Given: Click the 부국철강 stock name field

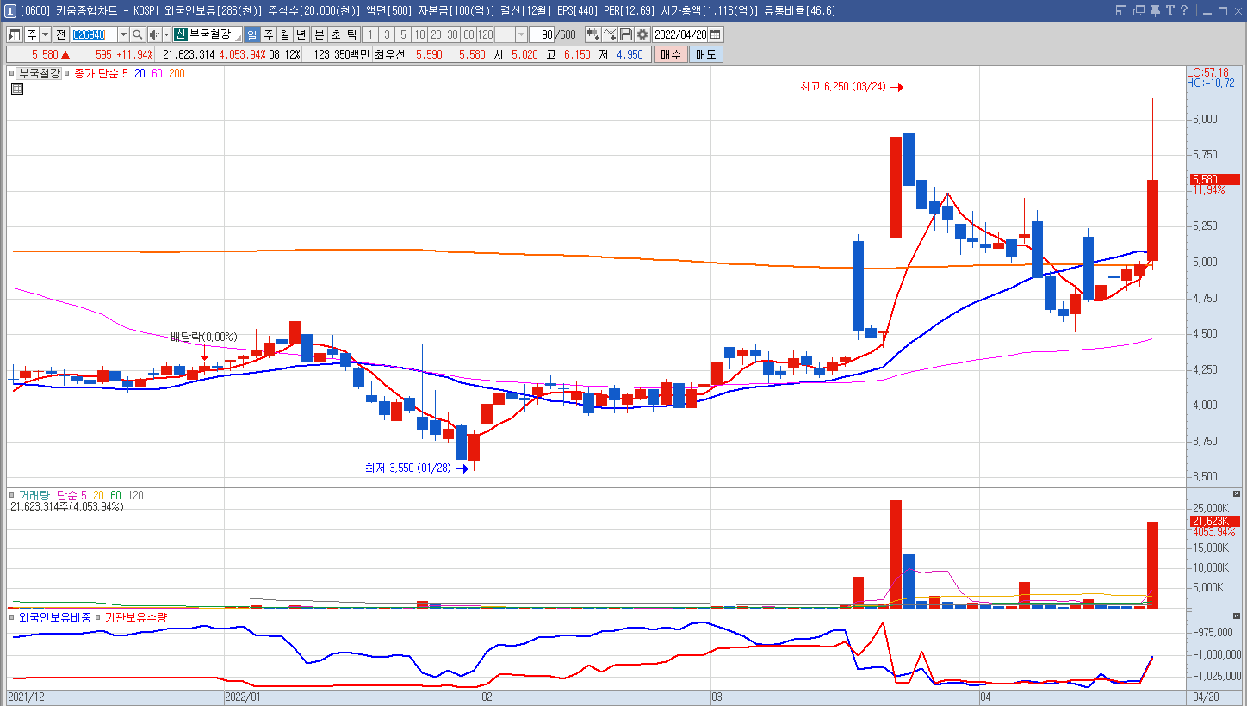Looking at the screenshot, I should (x=215, y=34).
